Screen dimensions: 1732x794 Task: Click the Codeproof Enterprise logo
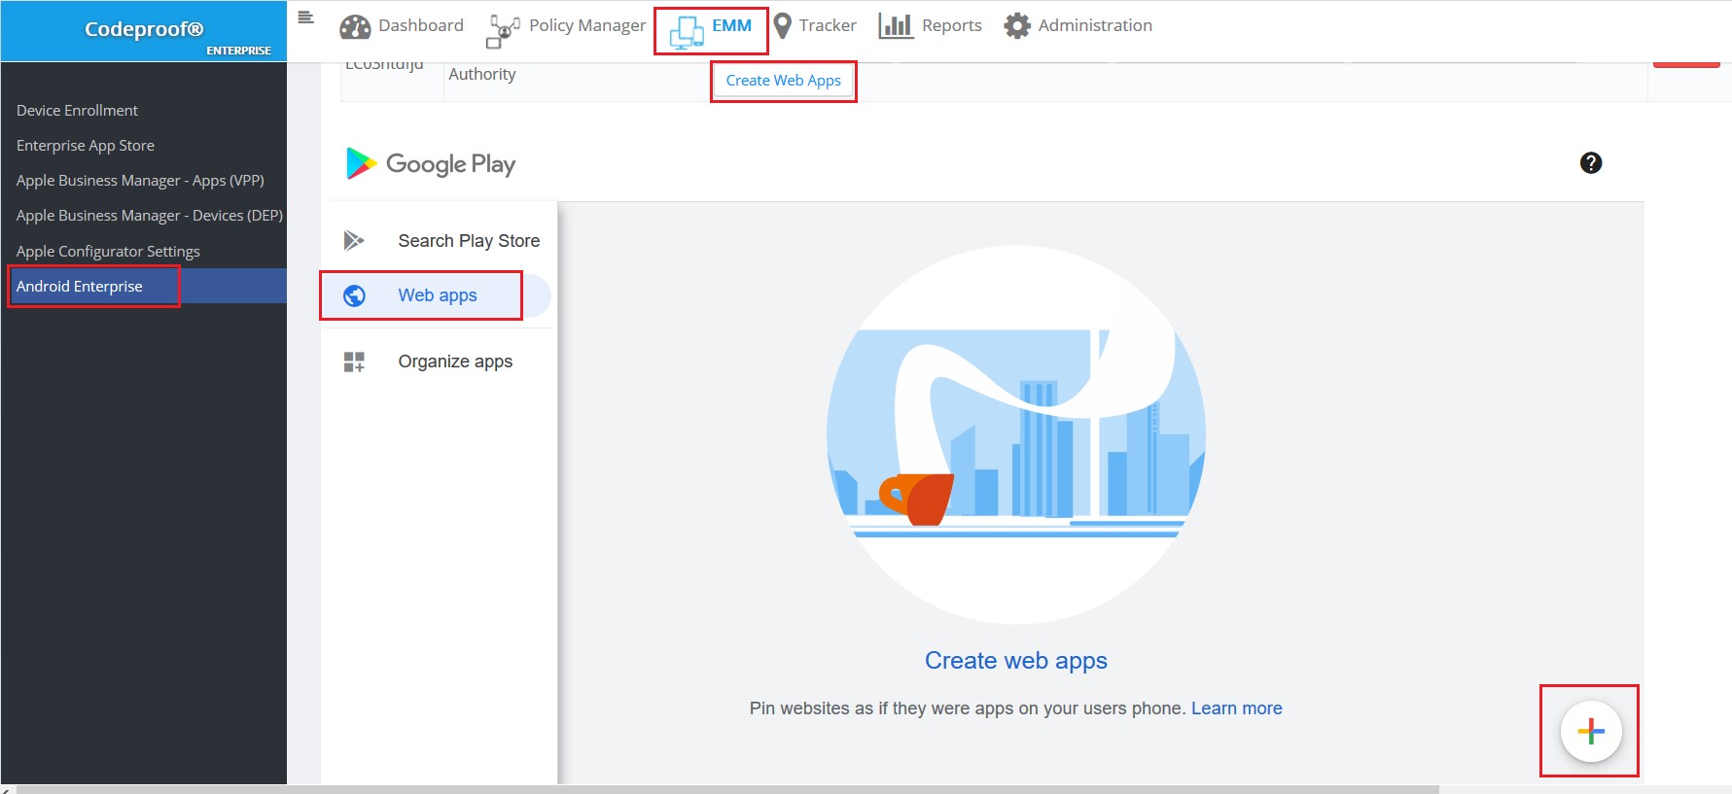(x=144, y=32)
